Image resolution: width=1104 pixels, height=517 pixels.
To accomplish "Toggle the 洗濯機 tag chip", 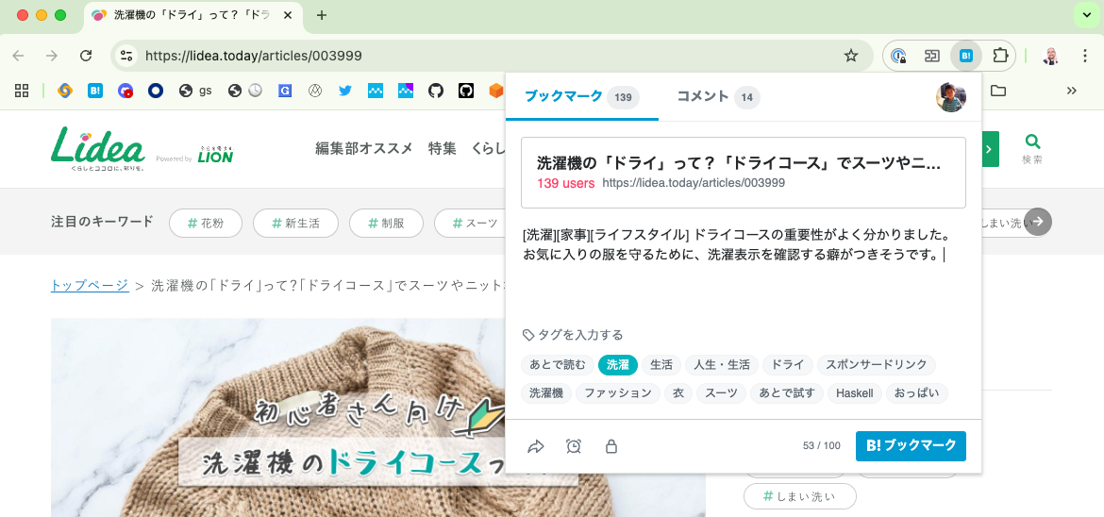I will pos(545,393).
